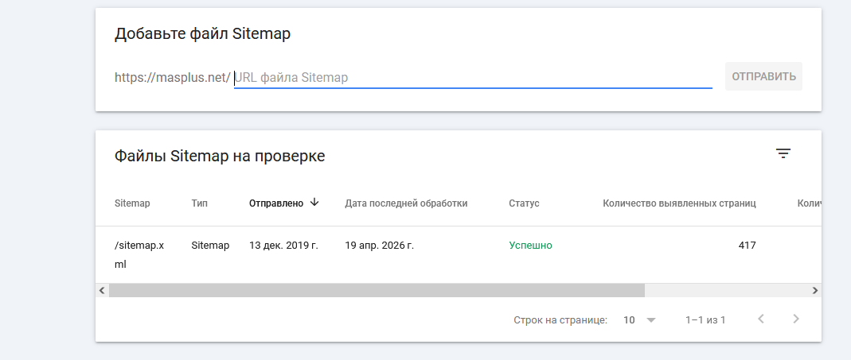Select the Статус column header
Screen dimensions: 851x360
coord(524,203)
